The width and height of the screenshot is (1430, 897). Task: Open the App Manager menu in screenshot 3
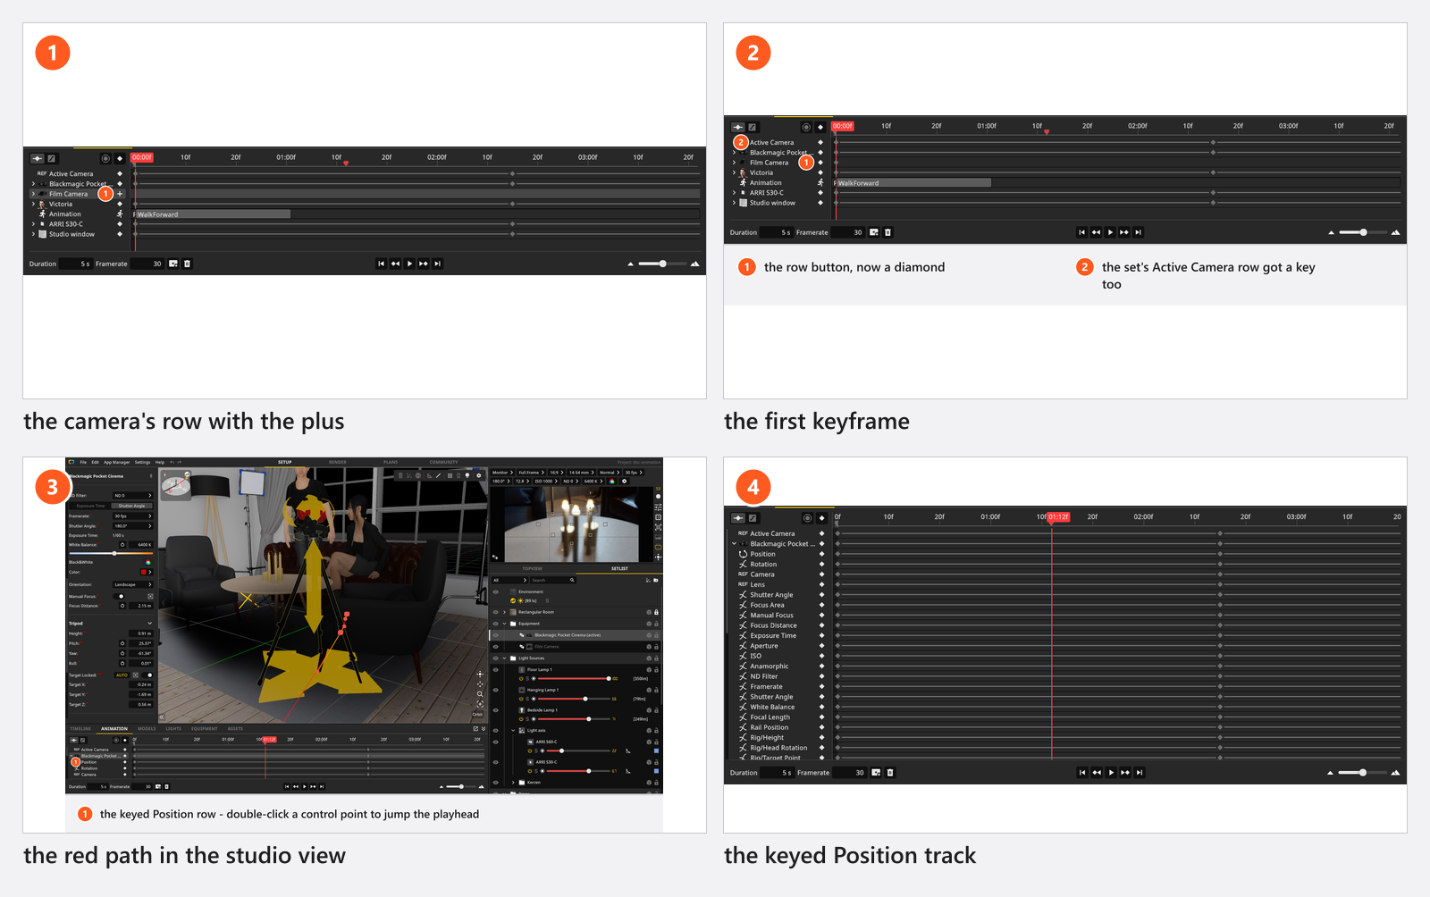[116, 462]
